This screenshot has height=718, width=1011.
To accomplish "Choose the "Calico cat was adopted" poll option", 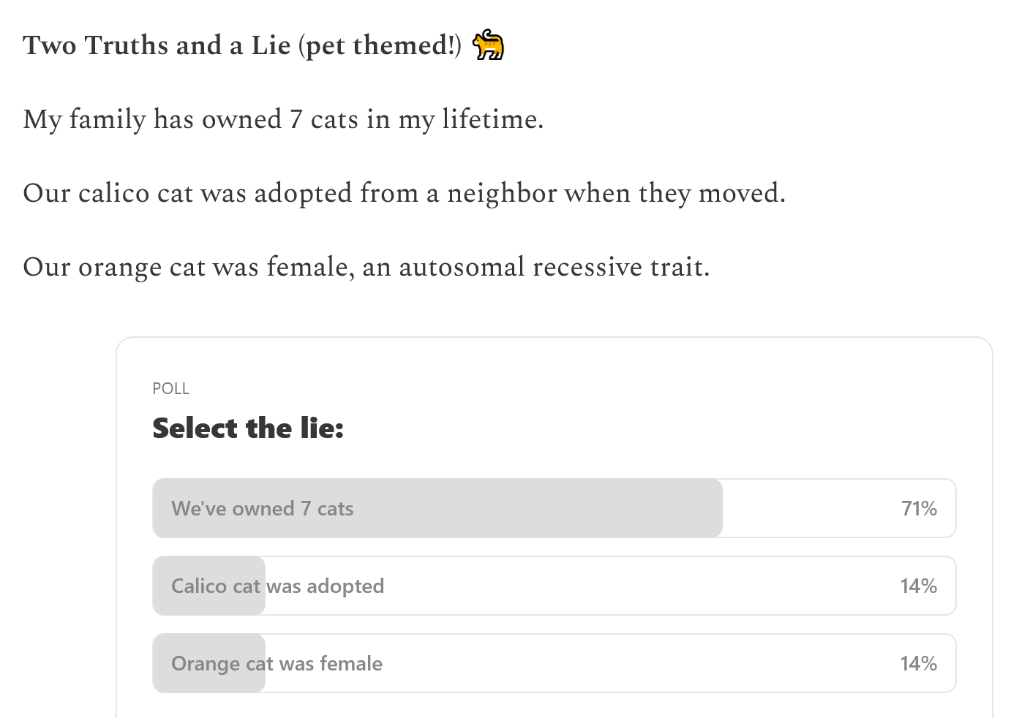I will (554, 586).
